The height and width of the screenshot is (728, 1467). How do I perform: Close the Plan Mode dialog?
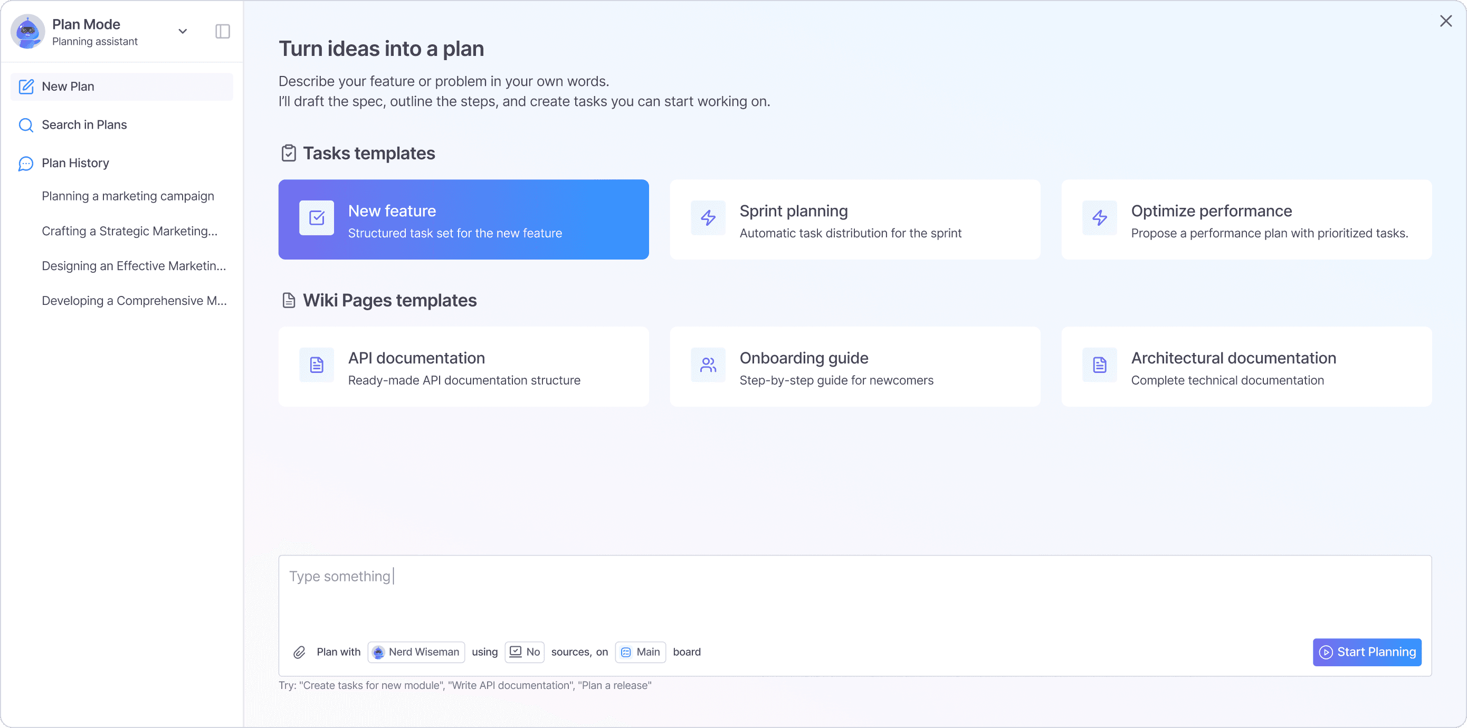[1445, 21]
